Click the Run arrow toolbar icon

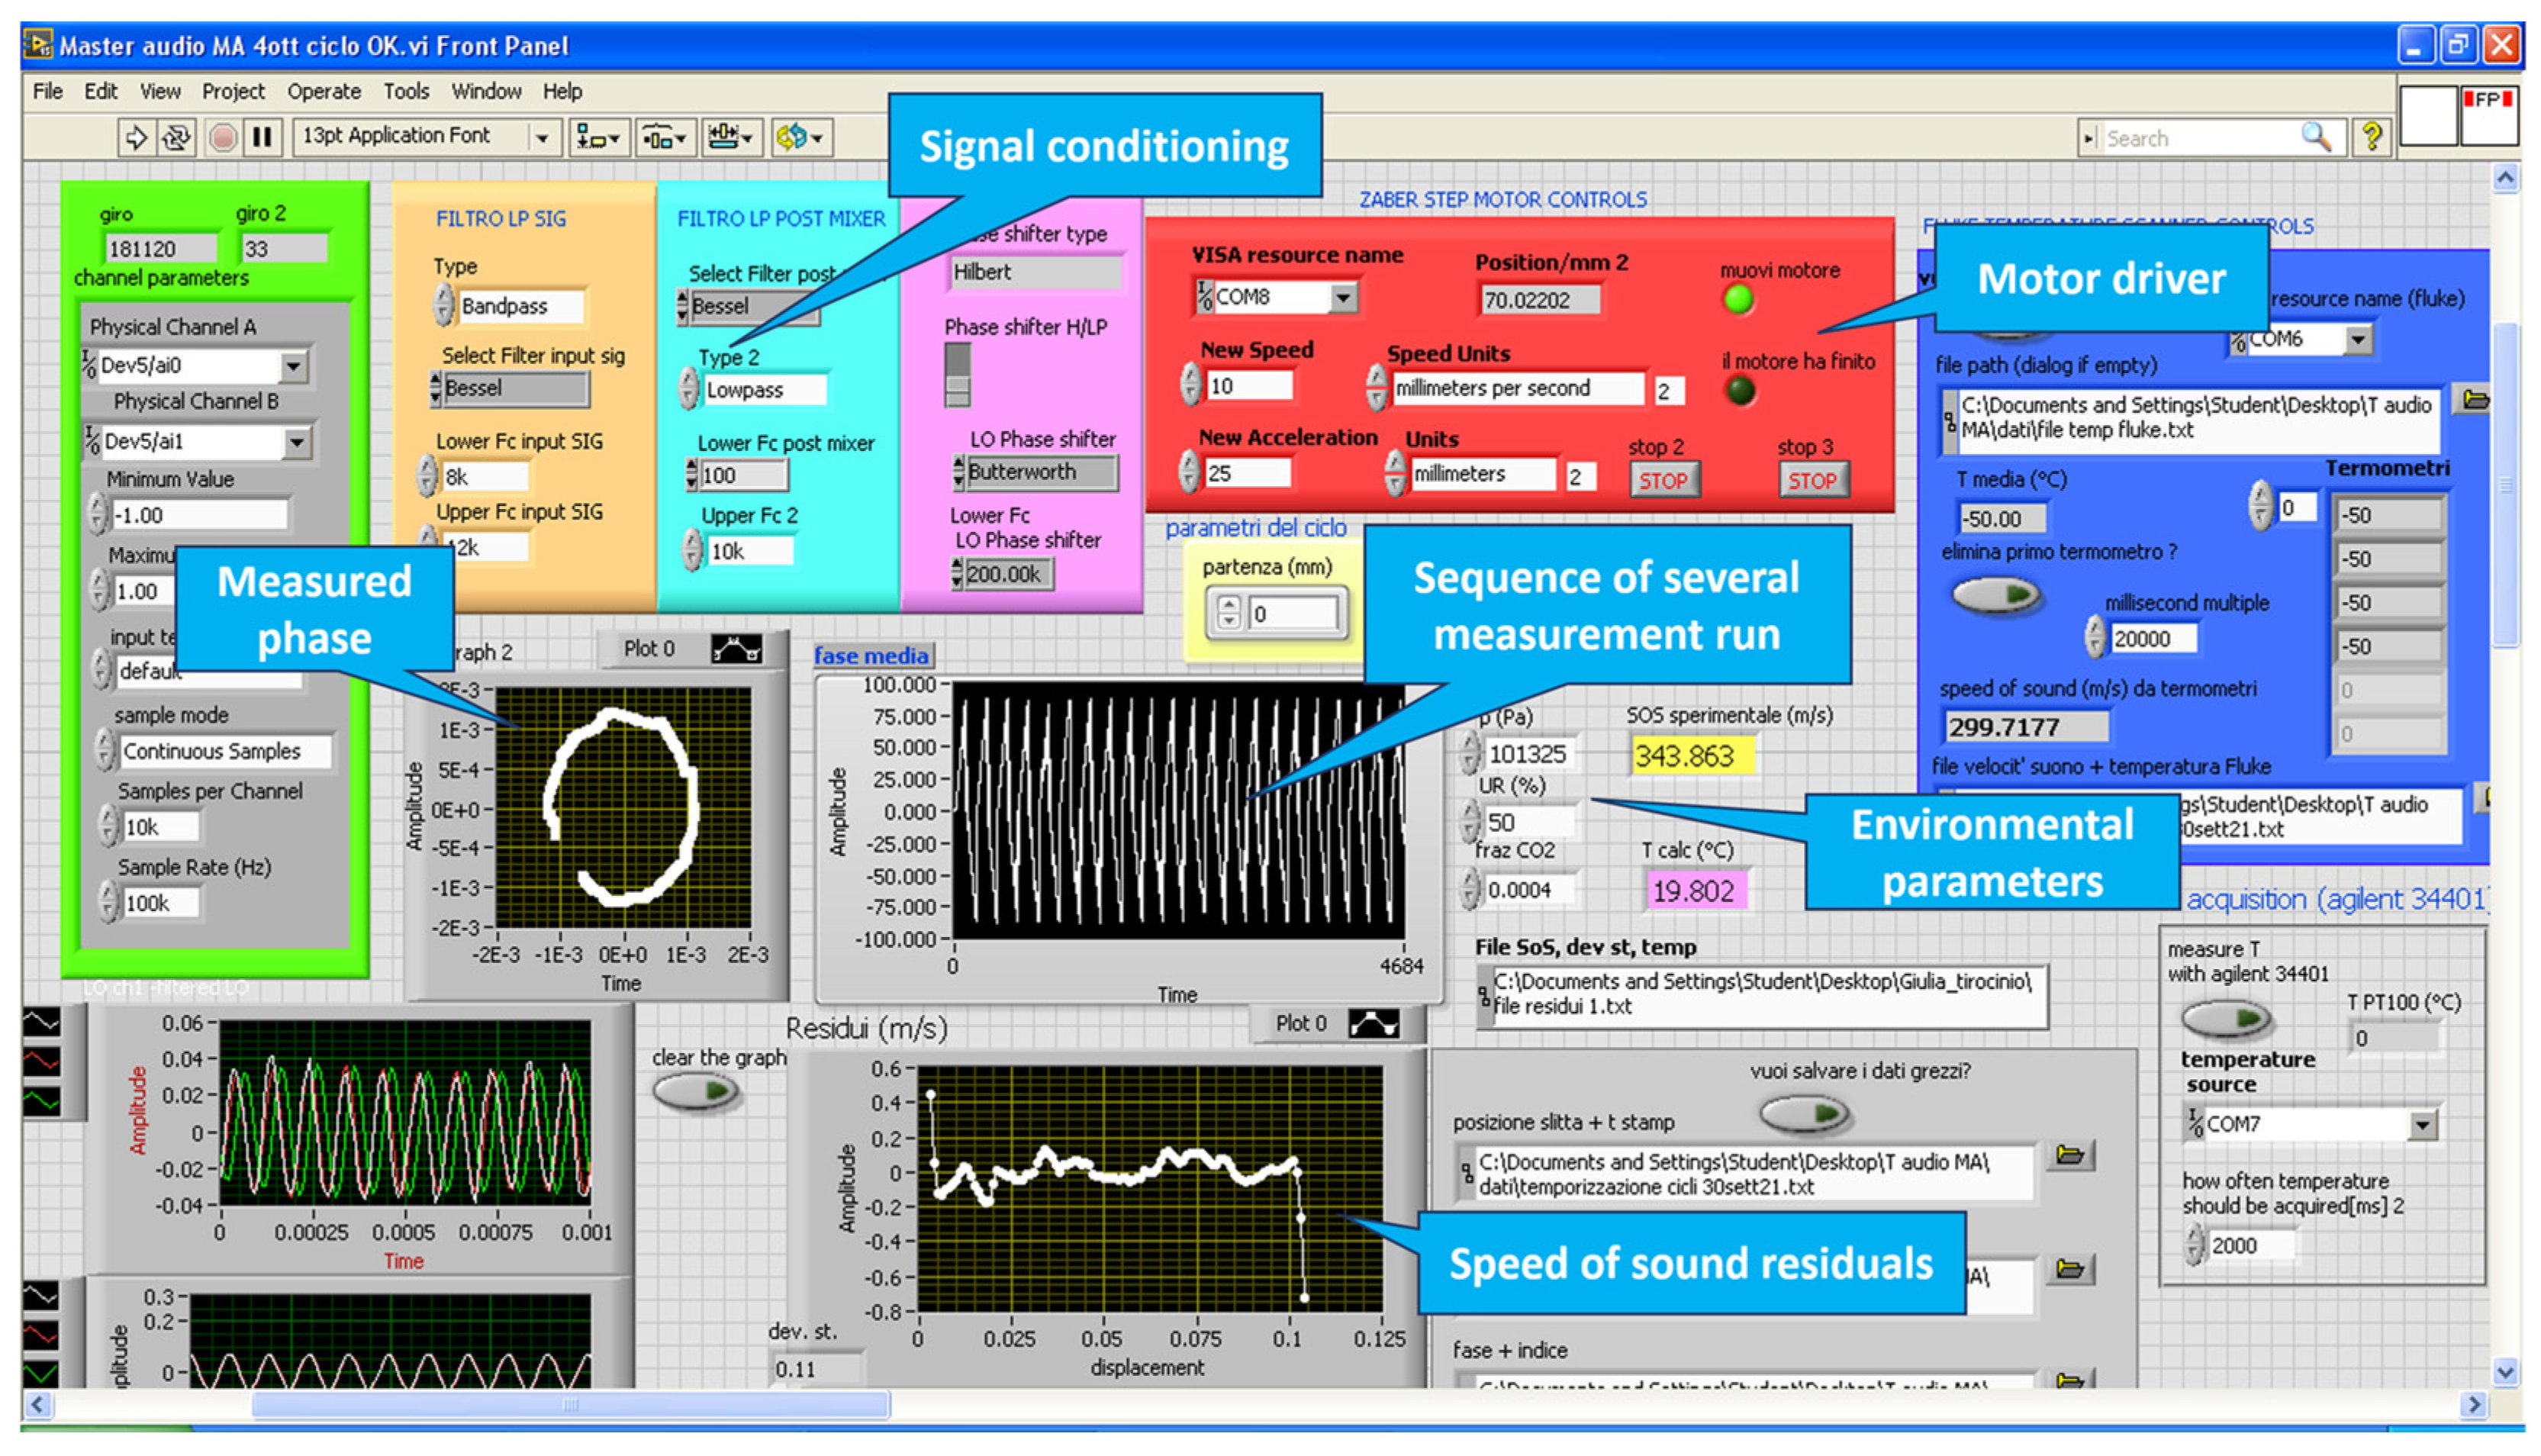pos(136,137)
